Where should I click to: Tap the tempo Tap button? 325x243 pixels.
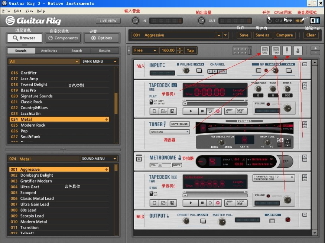click(x=190, y=50)
